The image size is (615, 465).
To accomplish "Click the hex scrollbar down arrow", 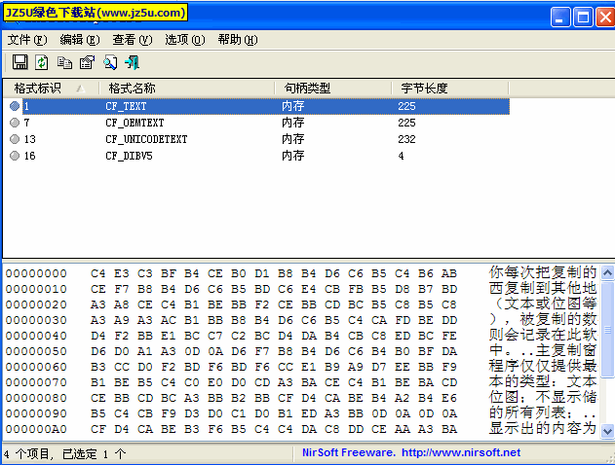I will [607, 431].
